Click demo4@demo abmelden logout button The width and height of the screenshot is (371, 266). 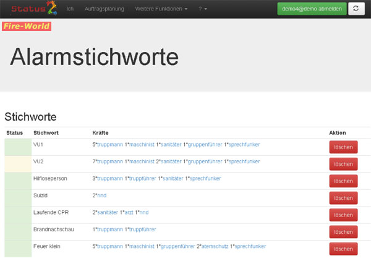coord(312,9)
